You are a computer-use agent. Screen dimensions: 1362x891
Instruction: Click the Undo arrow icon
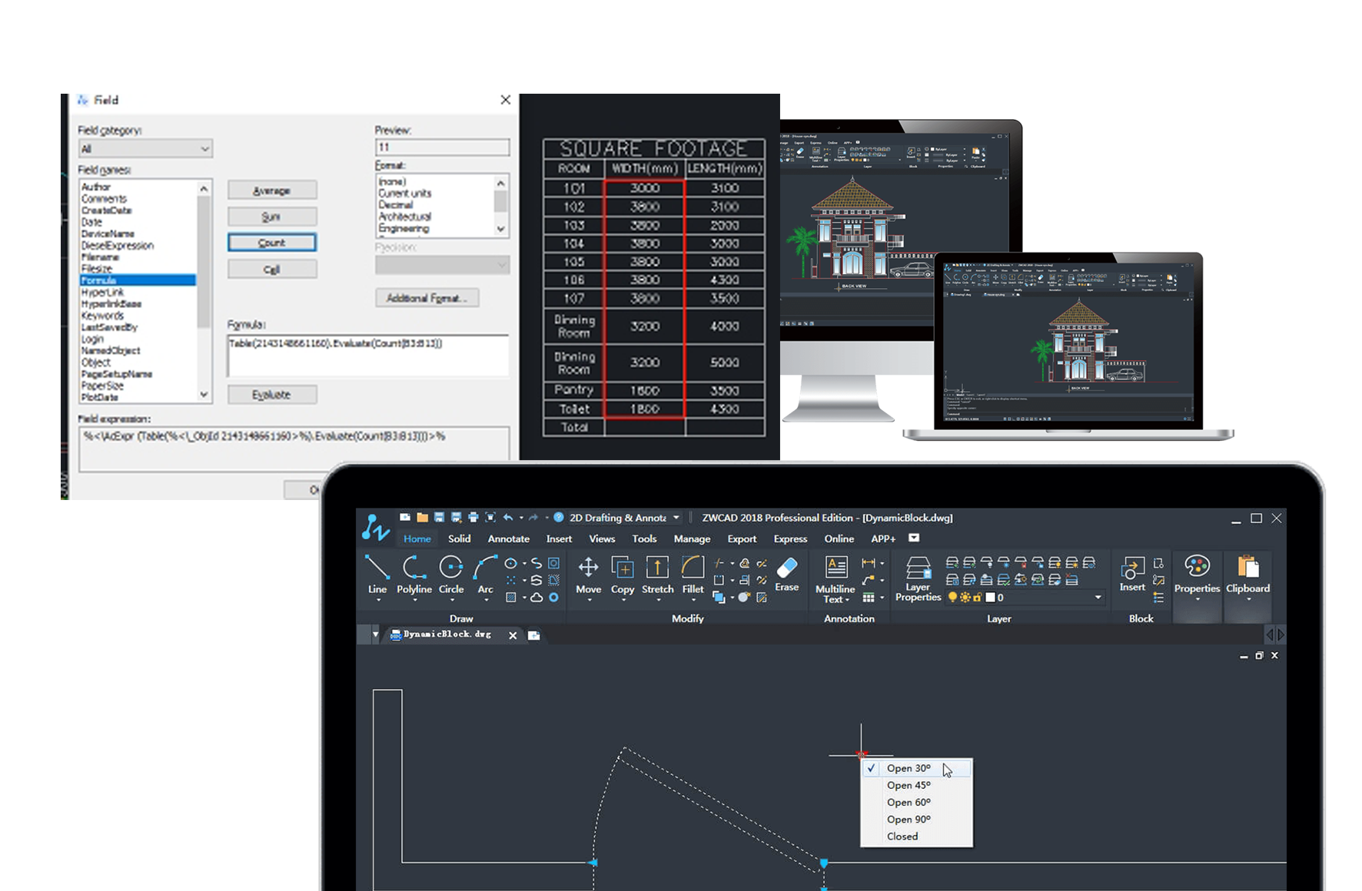tap(508, 518)
